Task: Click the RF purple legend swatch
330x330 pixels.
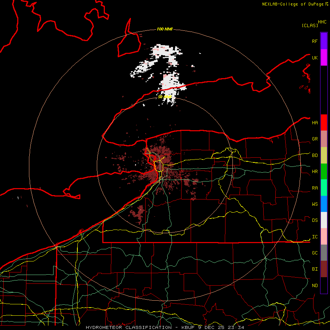Action: tap(324, 41)
